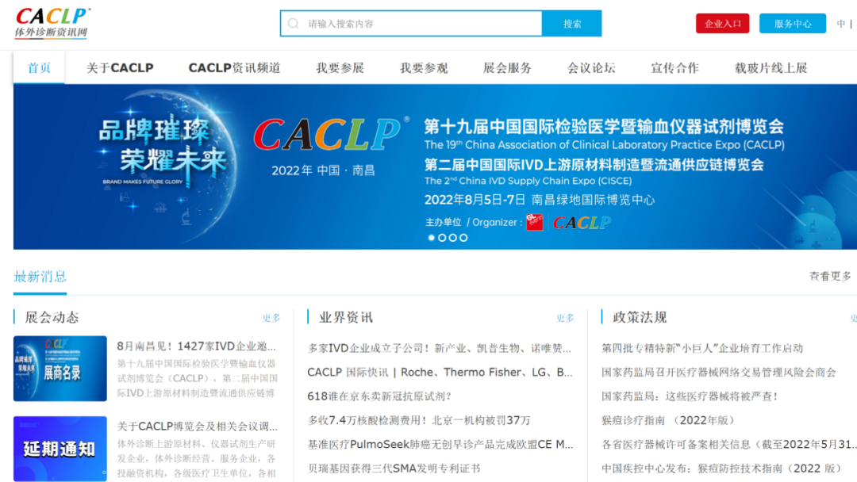Viewport: 857px width, 482px height.
Task: Open article 国家药监局：这些医疗器械将被严查！
Action: pos(690,396)
